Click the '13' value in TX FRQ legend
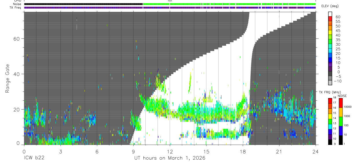 334,124
